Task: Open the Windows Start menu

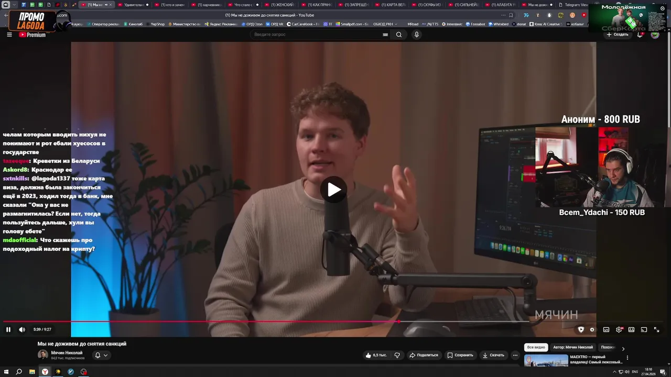Action: (6, 372)
